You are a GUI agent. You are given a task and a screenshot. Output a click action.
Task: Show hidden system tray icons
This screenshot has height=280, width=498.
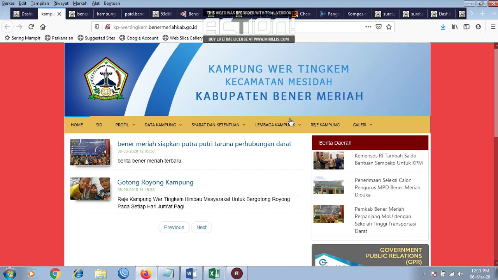coord(425,274)
